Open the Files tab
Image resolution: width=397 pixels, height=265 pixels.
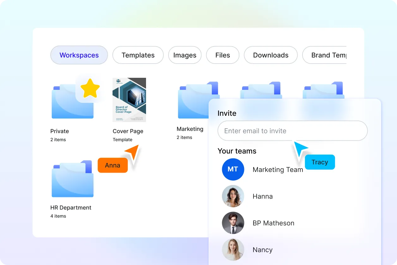click(223, 55)
